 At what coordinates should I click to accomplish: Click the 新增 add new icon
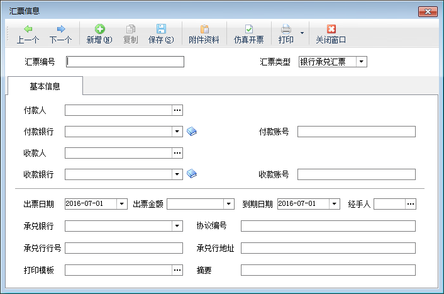coord(99,29)
